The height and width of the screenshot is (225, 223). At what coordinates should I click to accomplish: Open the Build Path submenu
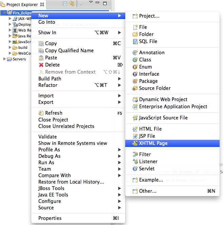(x=78, y=79)
